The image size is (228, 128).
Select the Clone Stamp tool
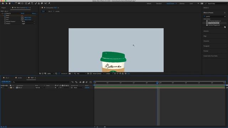coord(39,3)
